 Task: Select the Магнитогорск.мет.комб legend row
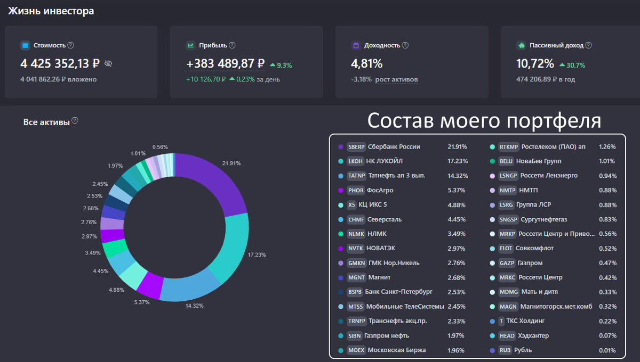(x=554, y=307)
